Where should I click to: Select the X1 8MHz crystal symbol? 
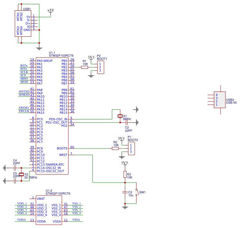[x=120, y=116]
